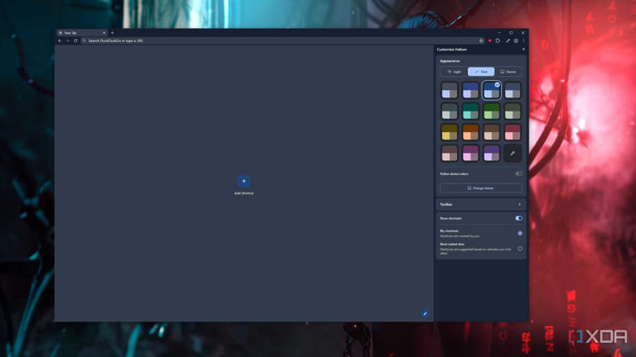Switch appearance to Light mode
Viewport: 636px width, 357px height.
454,72
